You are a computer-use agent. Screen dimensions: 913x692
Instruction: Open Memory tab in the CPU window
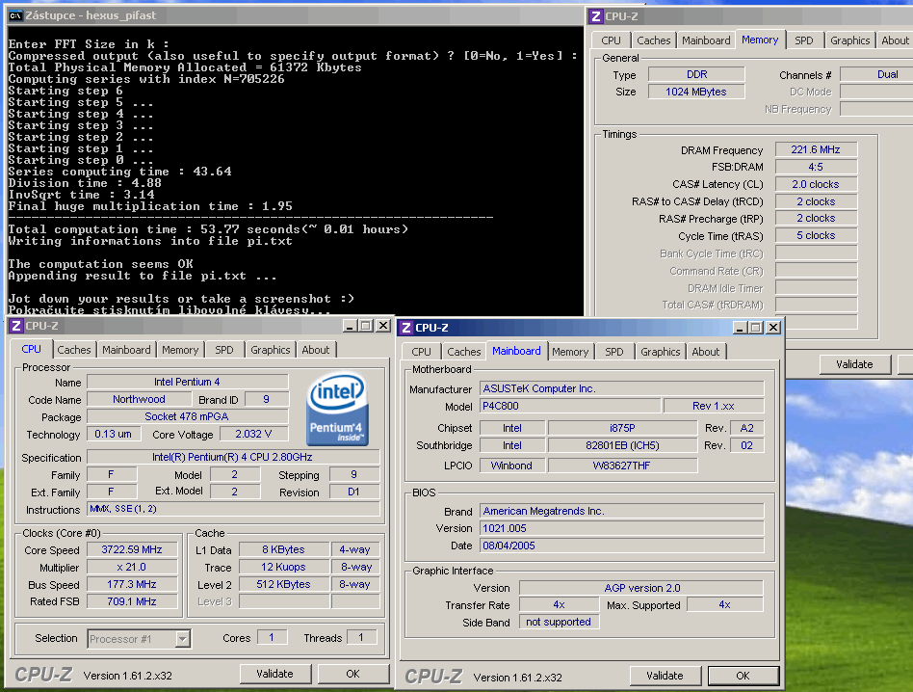(180, 350)
